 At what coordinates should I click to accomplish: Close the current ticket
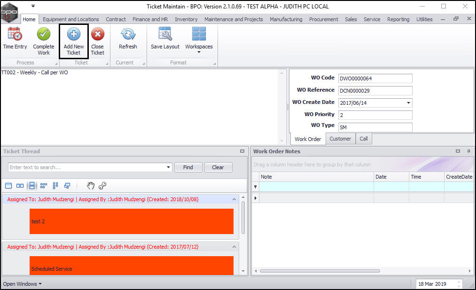click(97, 41)
